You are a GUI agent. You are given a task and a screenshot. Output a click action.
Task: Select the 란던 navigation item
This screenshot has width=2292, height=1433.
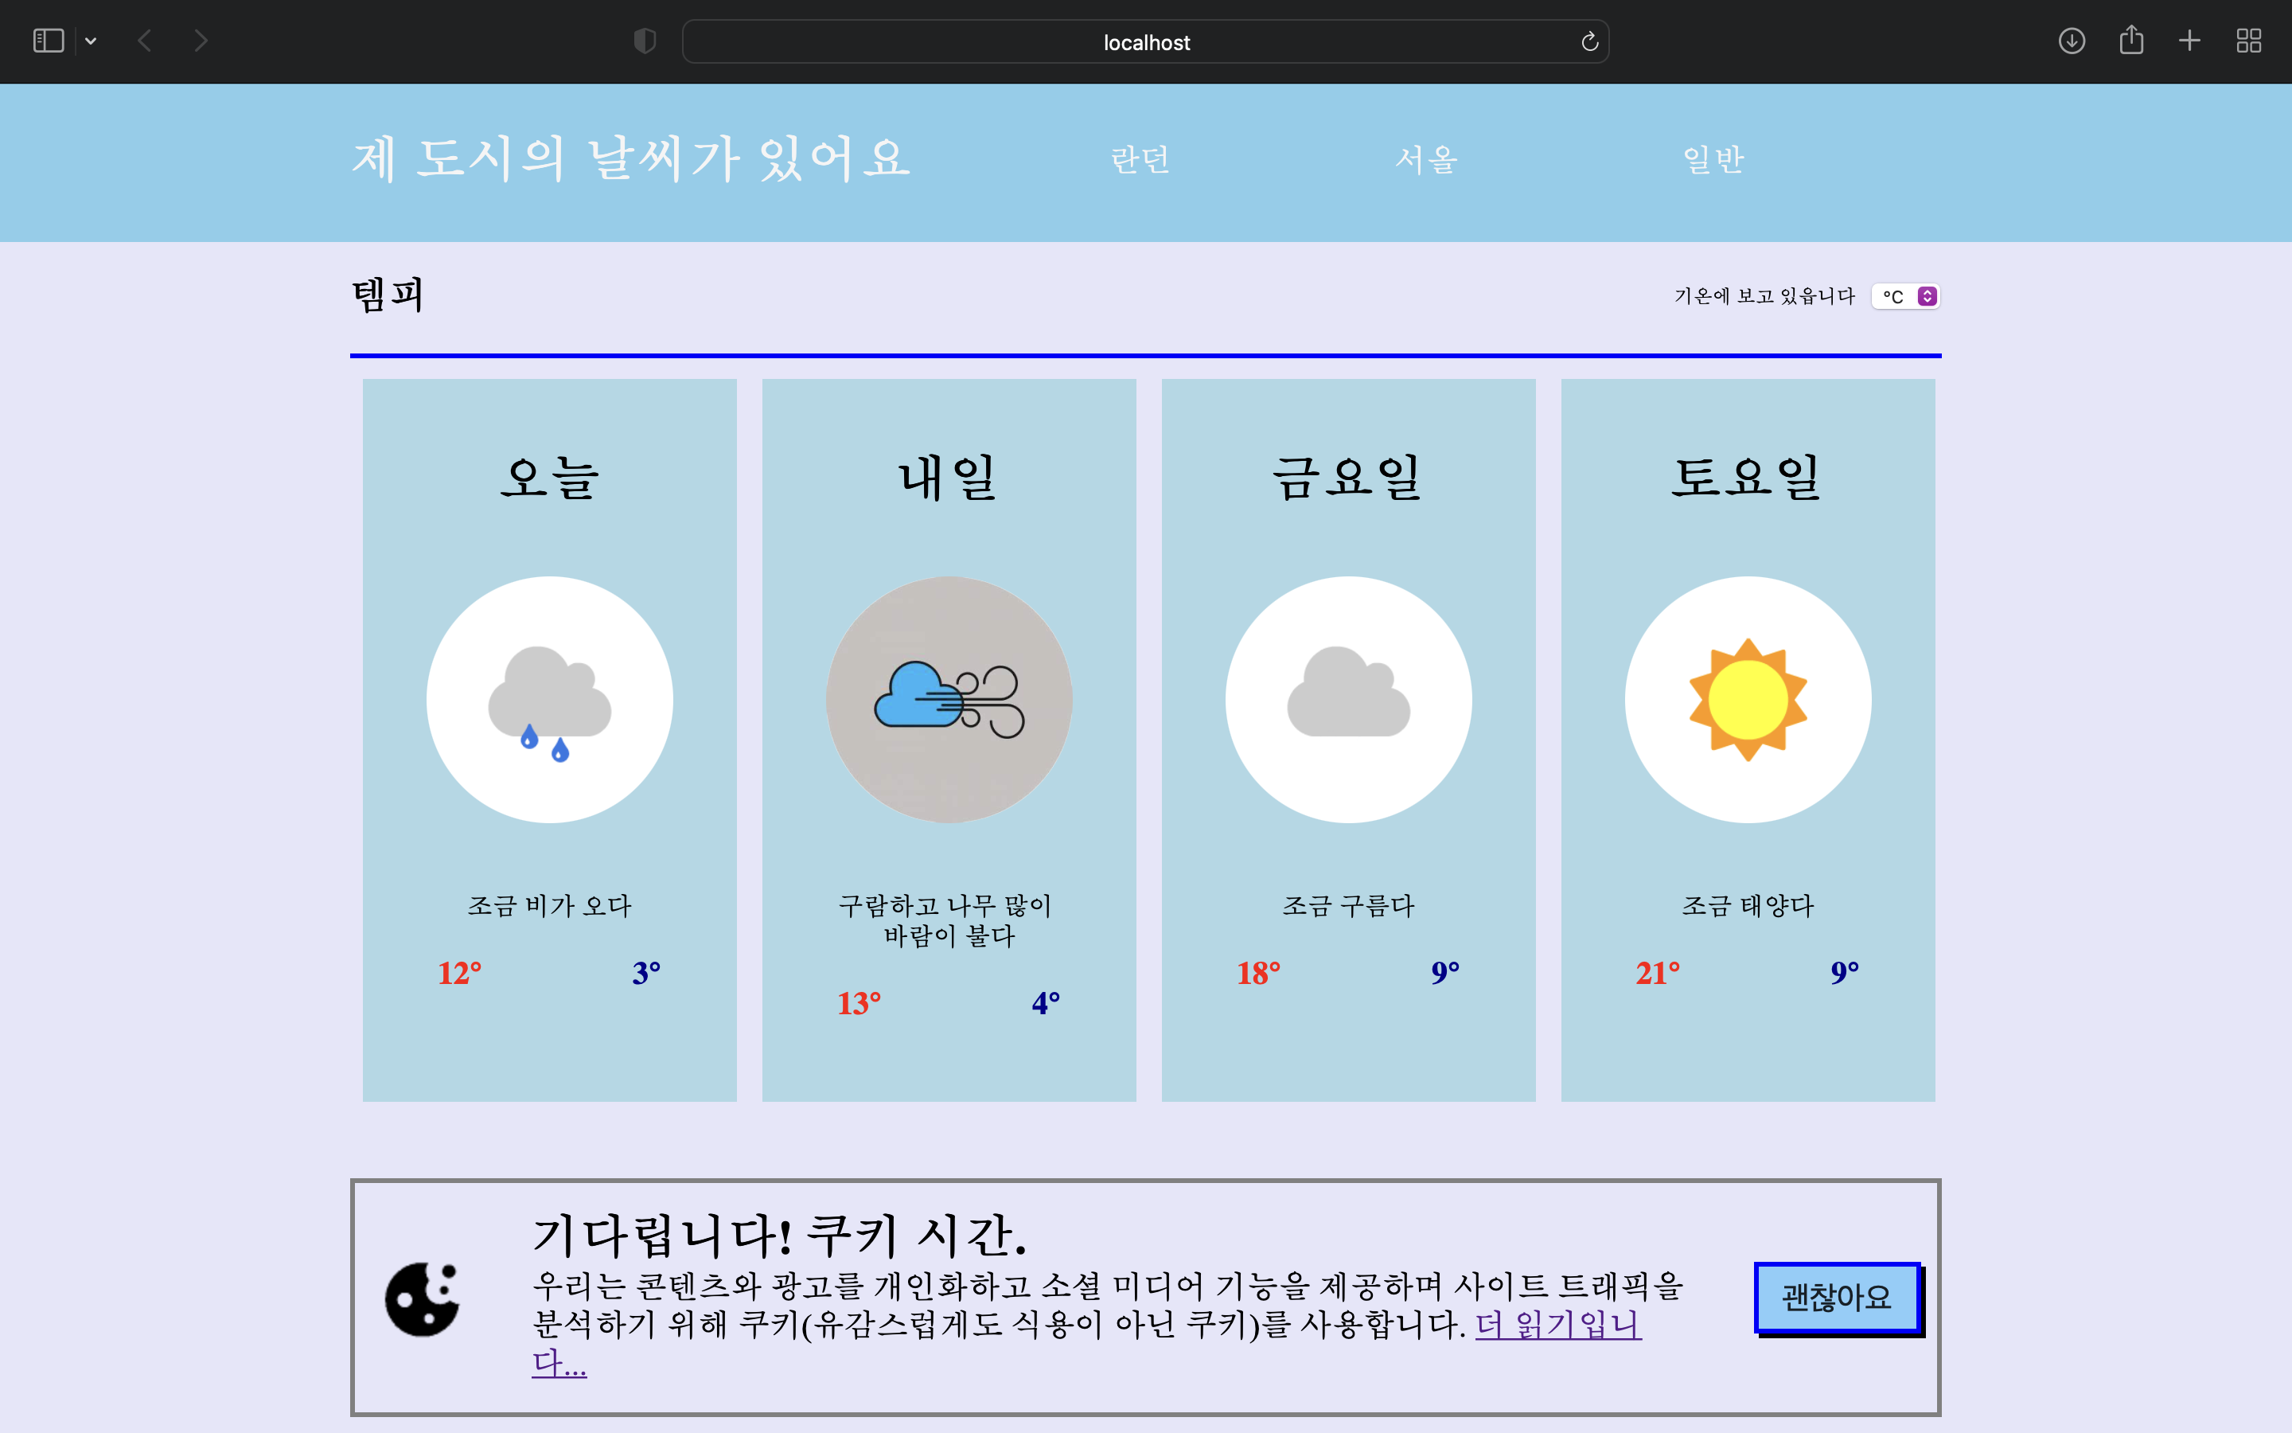pos(1140,159)
